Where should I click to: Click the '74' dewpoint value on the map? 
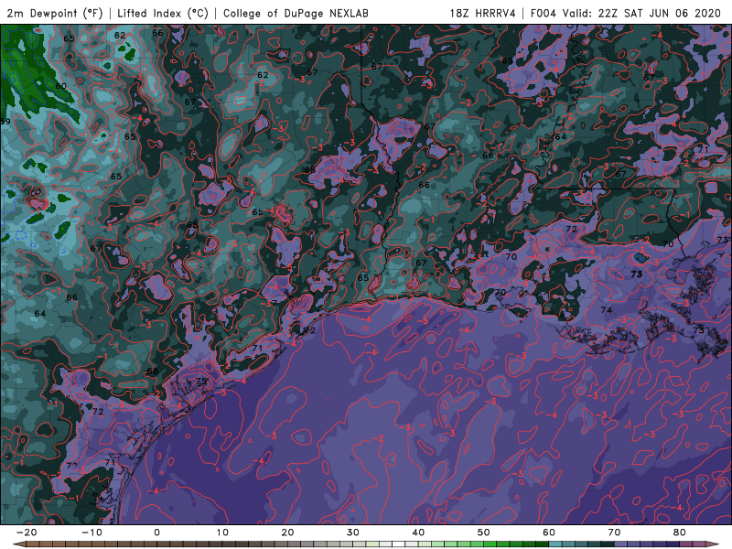click(607, 310)
